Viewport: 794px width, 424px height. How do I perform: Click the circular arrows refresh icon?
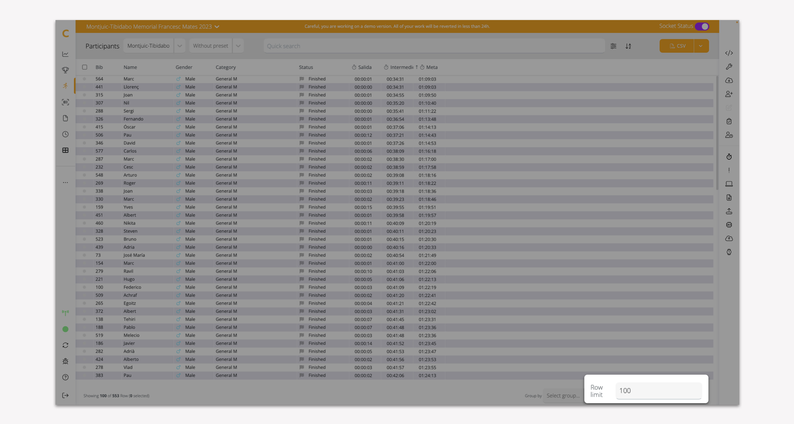66,345
